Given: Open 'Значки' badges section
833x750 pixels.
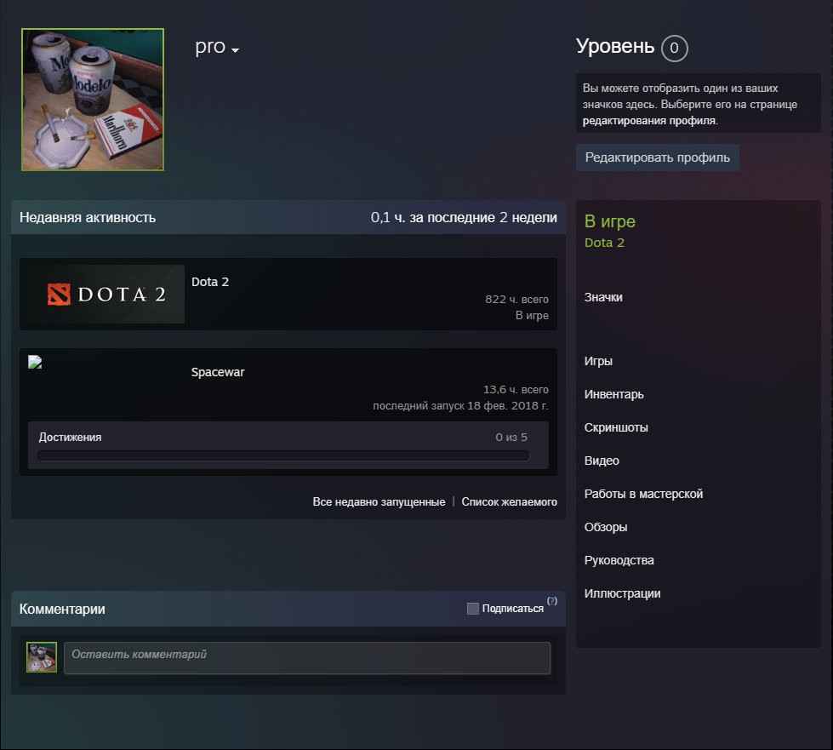Looking at the screenshot, I should (603, 297).
